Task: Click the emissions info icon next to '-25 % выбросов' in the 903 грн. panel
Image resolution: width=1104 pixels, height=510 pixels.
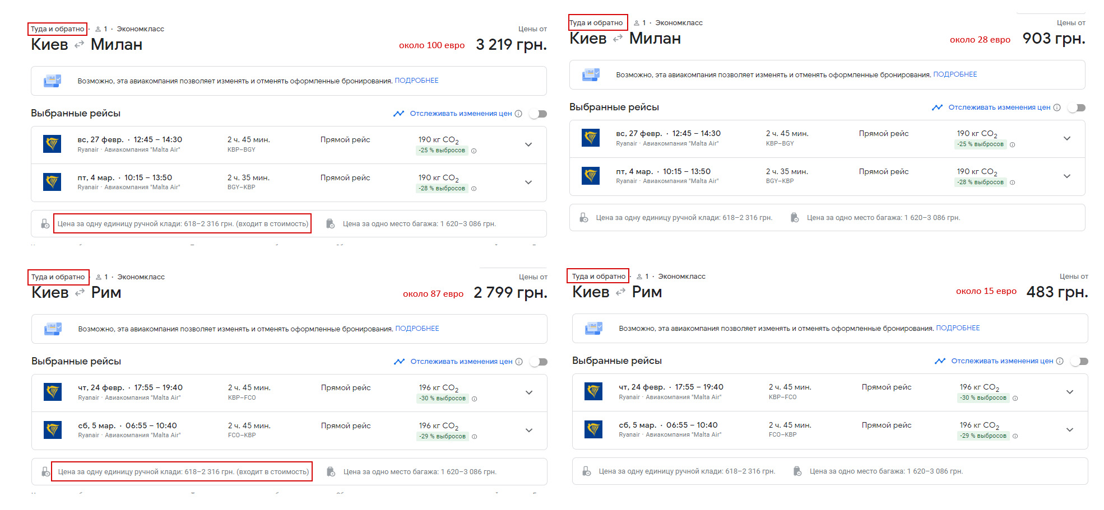Action: pyautogui.click(x=1012, y=144)
